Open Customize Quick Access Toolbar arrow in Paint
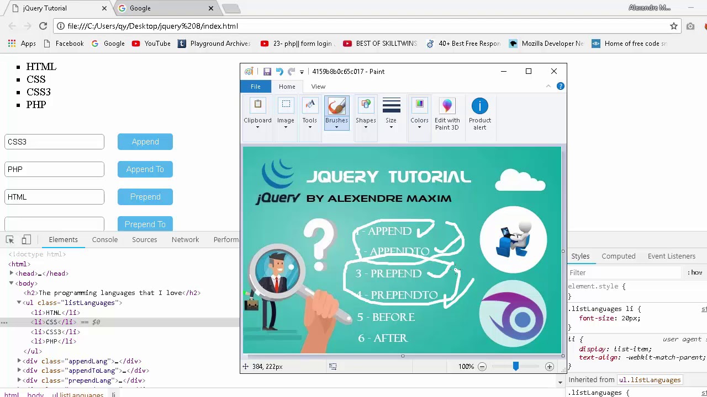This screenshot has height=397, width=707. 302,72
